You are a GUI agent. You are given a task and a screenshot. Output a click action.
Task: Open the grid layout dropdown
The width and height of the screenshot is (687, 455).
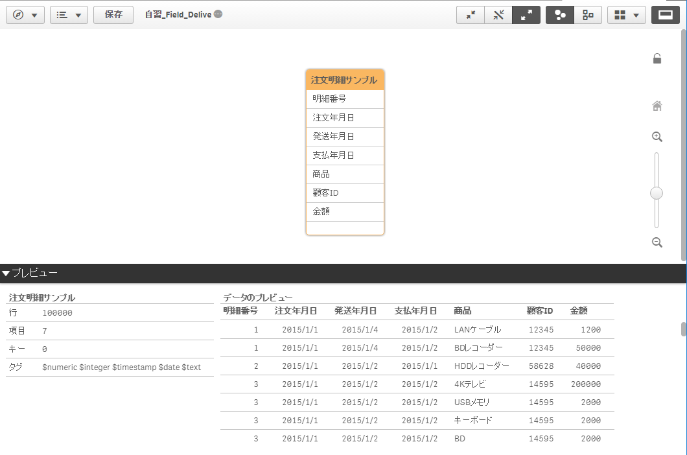(x=626, y=15)
